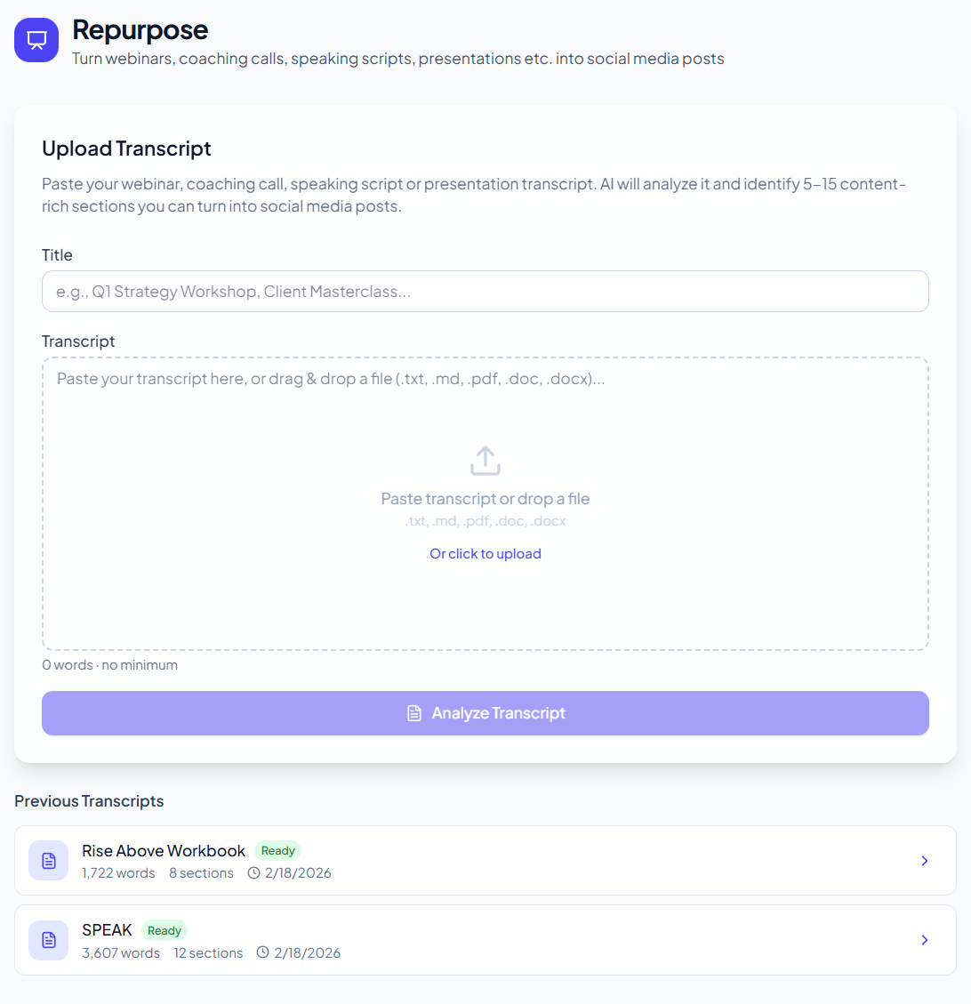Click the upload arrow icon in the drop zone
The width and height of the screenshot is (971, 1004).
pos(485,459)
